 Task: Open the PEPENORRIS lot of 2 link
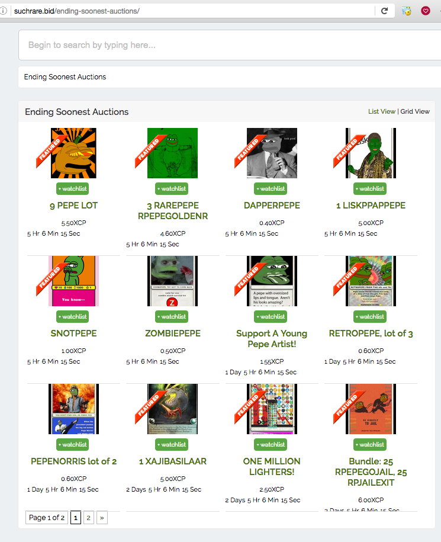(x=73, y=461)
